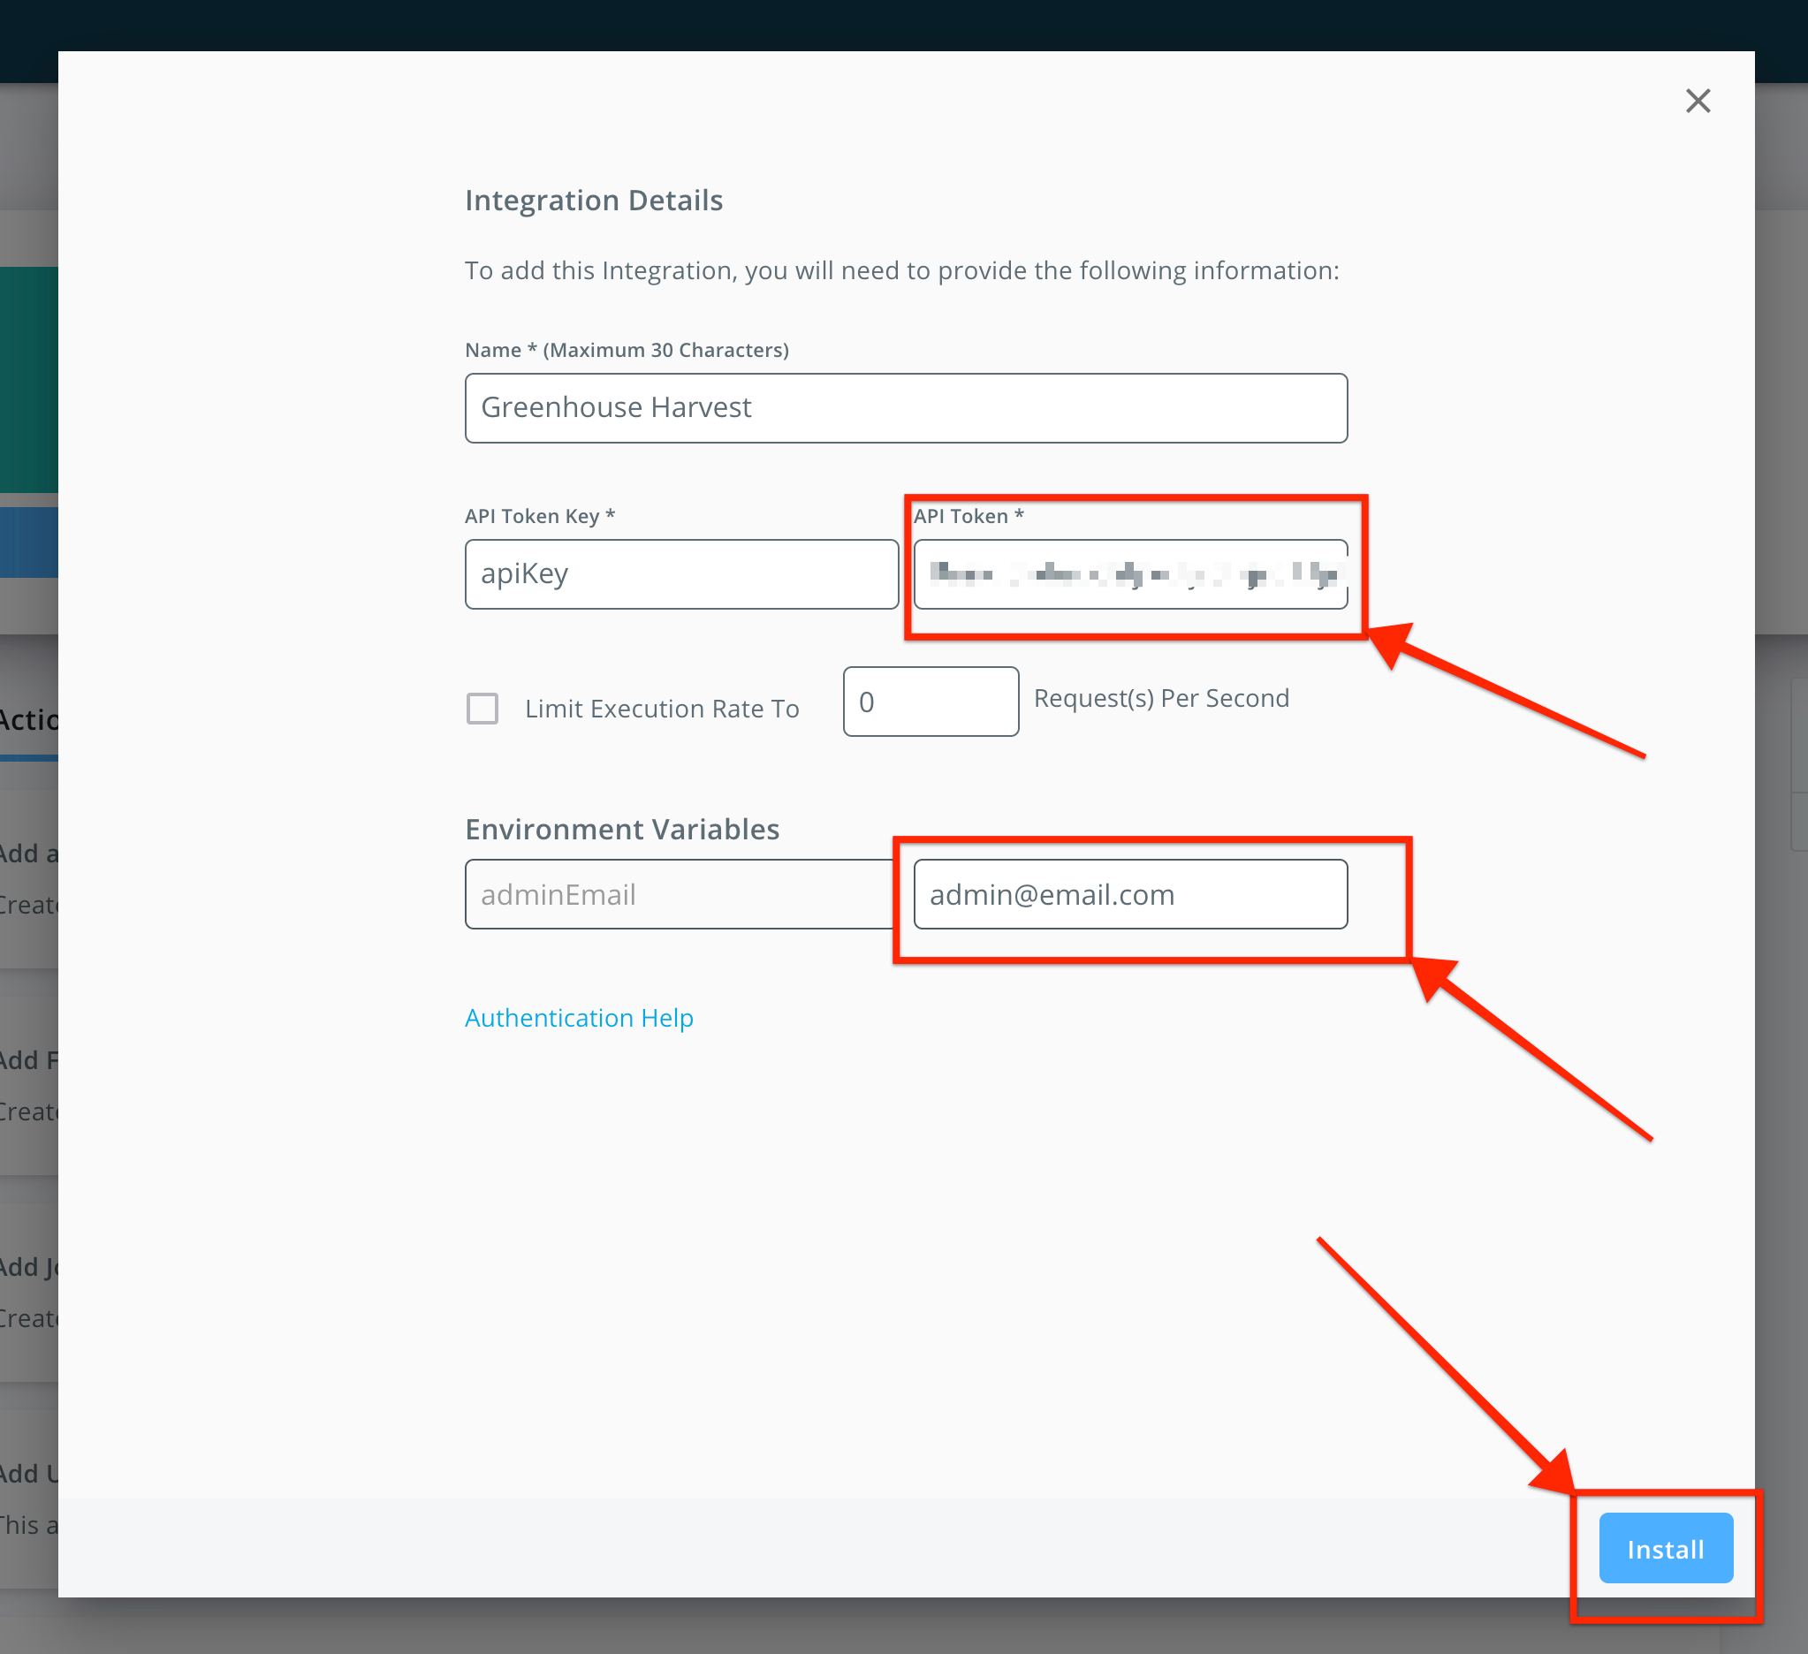Viewport: 1808px width, 1654px height.
Task: Click the Requests Per Second number field
Action: (x=930, y=701)
